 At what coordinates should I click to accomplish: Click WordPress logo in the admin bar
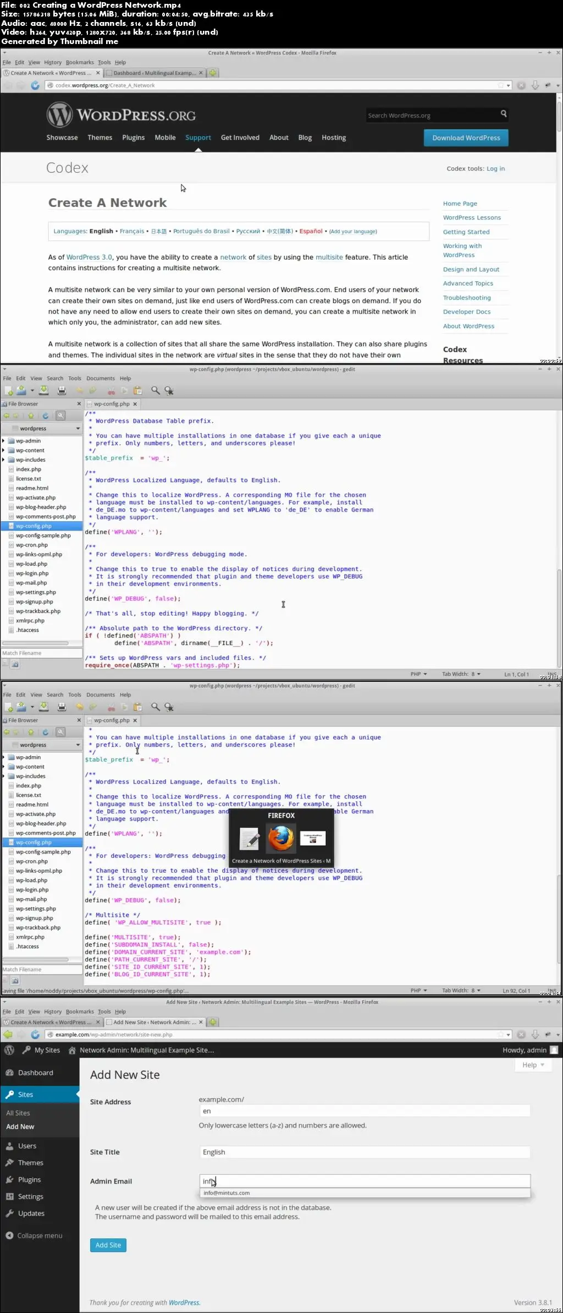pos(9,1050)
